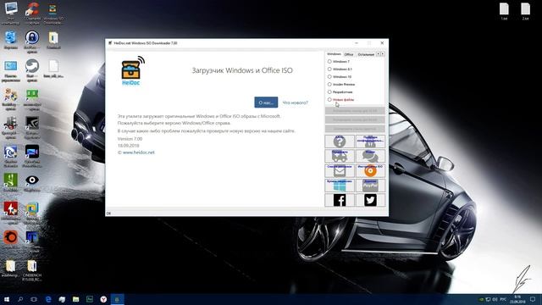542x305 pixels.
Task: Open the Control Panel desktop icon
Action: click(x=11, y=70)
